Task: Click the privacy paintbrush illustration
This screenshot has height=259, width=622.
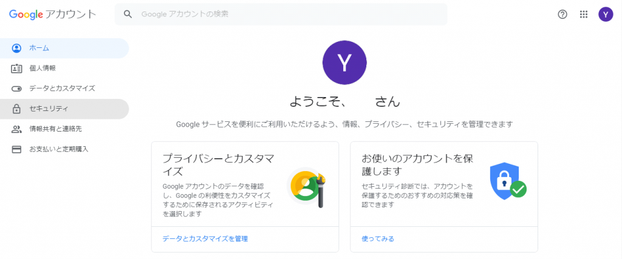Action: (306, 187)
